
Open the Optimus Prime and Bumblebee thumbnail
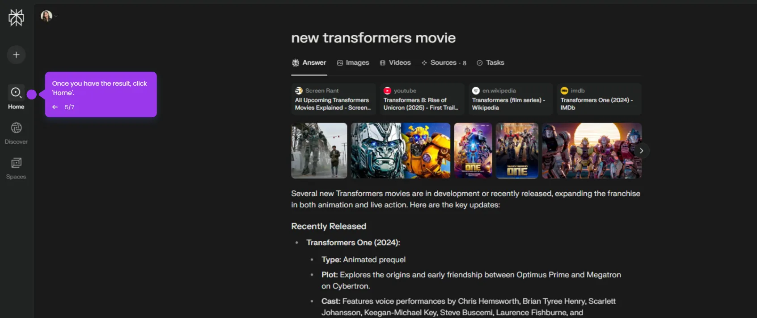pos(401,151)
